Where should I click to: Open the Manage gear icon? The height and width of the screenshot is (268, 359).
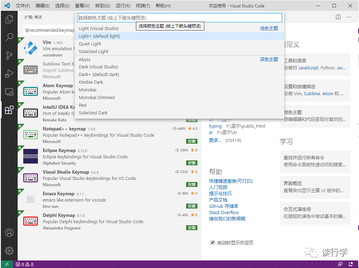pos(9,251)
